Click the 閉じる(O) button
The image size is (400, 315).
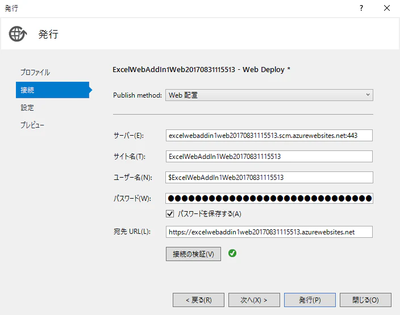coord(365,300)
